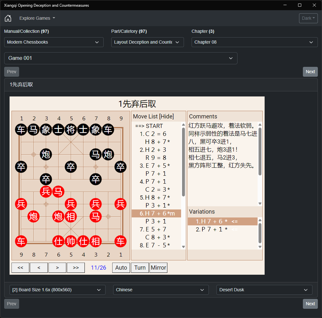Click the red king 帅 piece
Image resolution: width=322 pixels, height=318 pixels.
pos(71,241)
